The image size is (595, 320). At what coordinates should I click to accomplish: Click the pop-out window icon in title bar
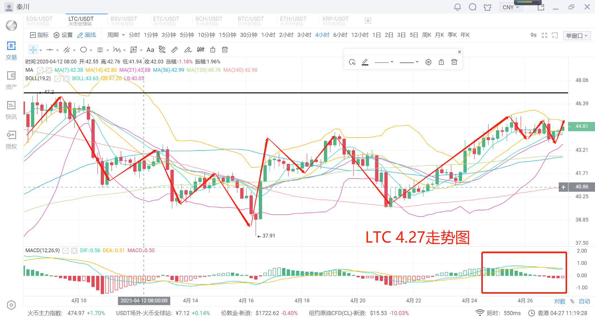[541, 7]
